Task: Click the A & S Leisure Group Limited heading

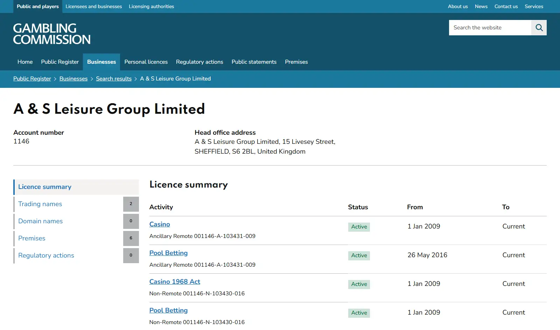Action: [x=109, y=109]
